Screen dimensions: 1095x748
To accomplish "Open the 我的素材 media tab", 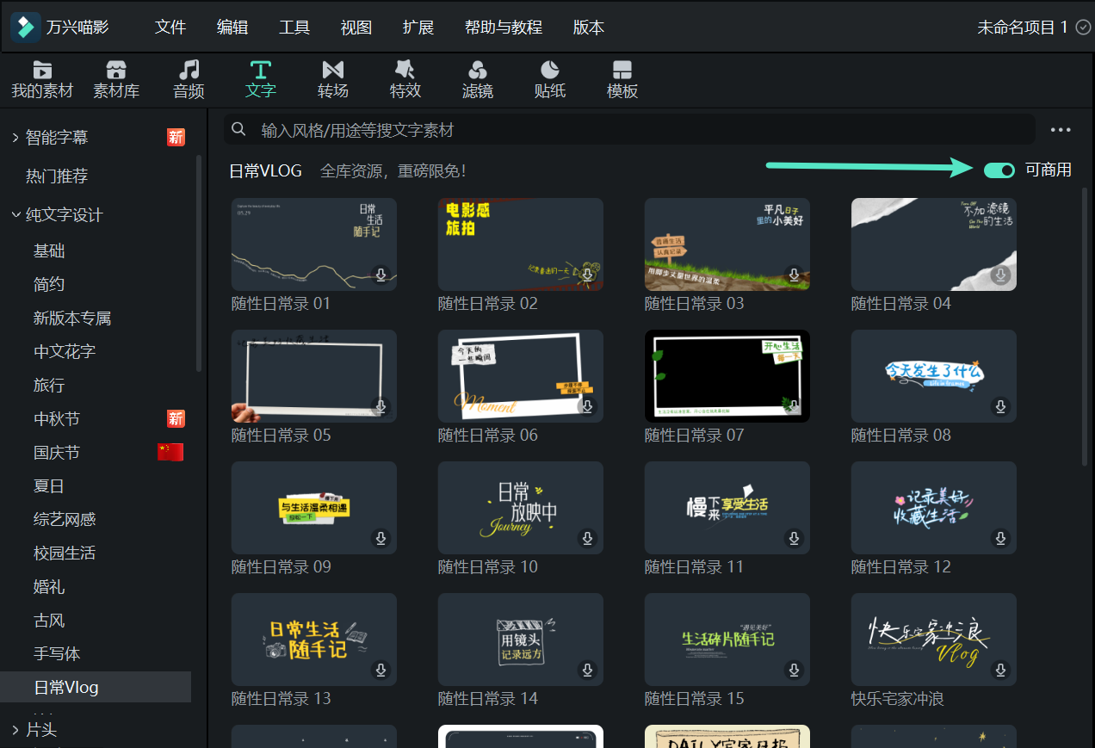I will 42,80.
